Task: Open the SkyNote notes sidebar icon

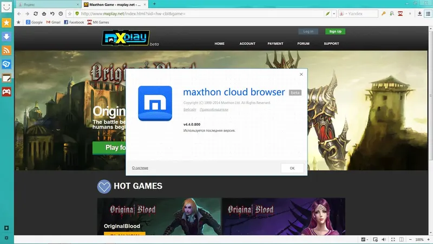Action: click(6, 78)
